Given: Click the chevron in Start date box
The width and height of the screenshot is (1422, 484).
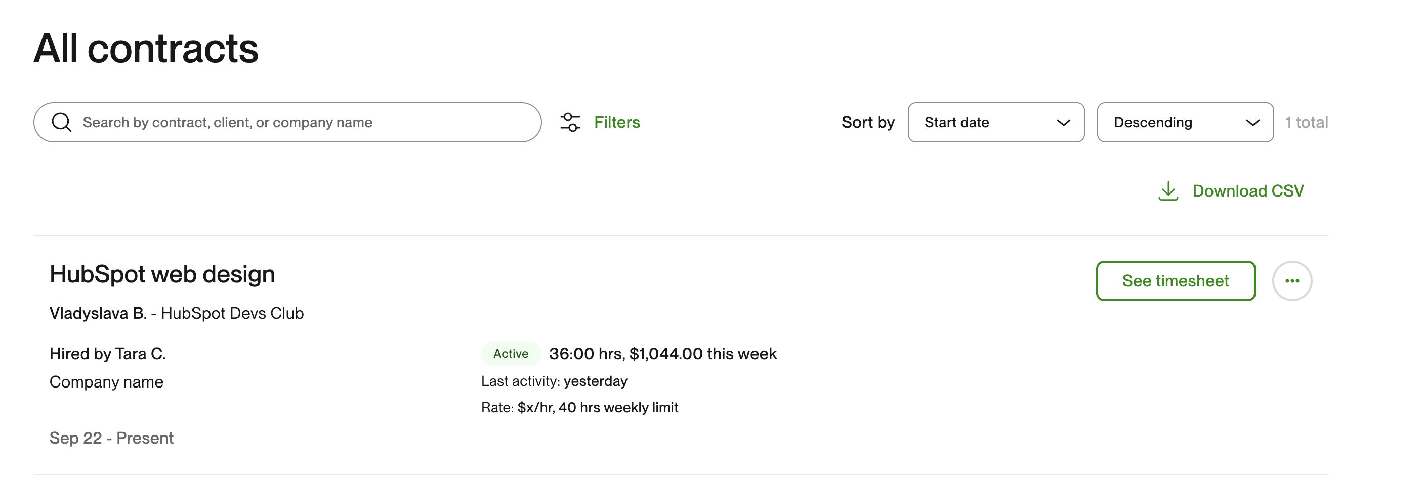Looking at the screenshot, I should tap(1063, 122).
